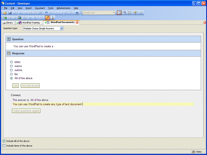Click the picture image toolbar icon
The width and height of the screenshot is (207, 155).
[x=19, y=18]
